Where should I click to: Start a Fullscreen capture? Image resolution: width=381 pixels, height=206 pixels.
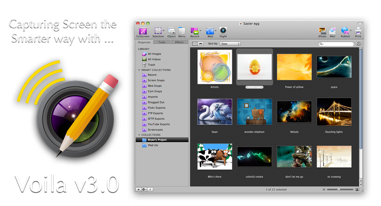click(143, 33)
